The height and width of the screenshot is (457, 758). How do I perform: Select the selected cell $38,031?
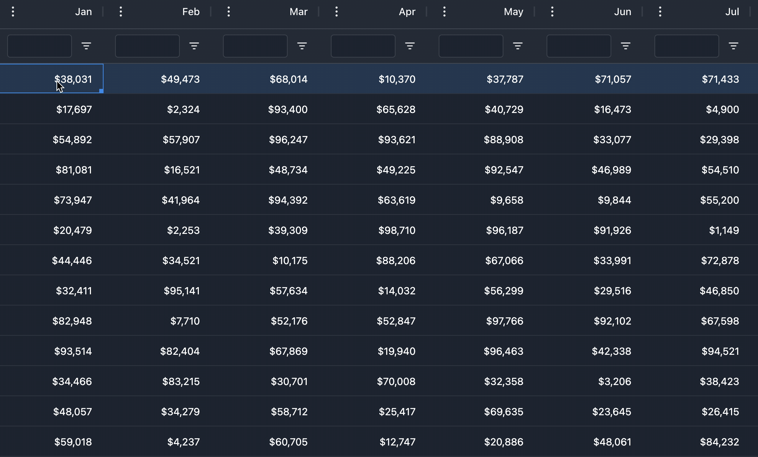51,79
